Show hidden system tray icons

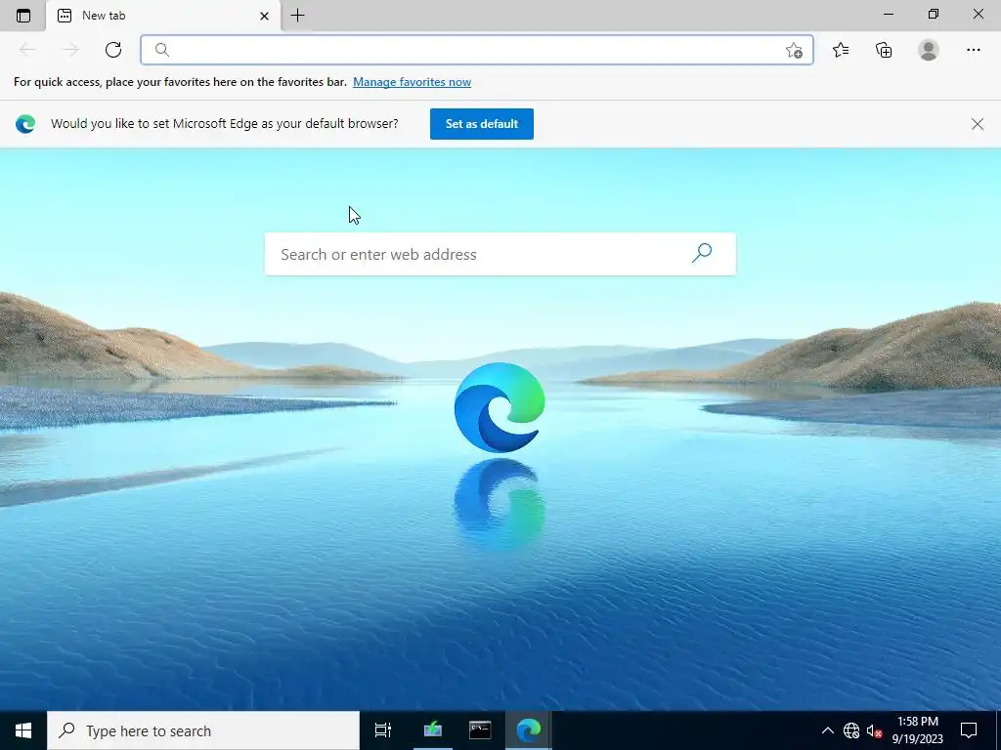click(827, 730)
